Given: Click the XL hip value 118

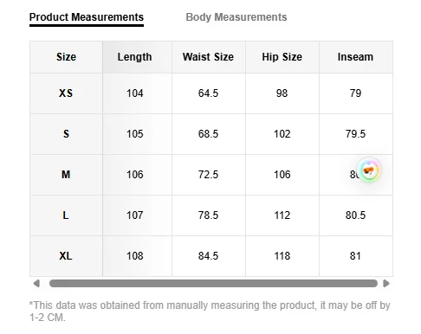Looking at the screenshot, I should click(x=282, y=256).
